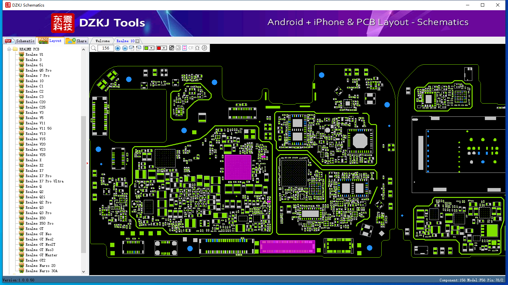Select the highlighted magenta connector at the board bottom
508x285 pixels.
287,246
